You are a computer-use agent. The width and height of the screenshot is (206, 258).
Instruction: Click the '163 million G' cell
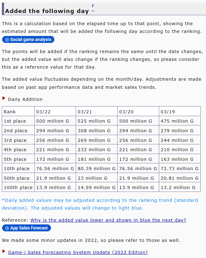(180, 159)
